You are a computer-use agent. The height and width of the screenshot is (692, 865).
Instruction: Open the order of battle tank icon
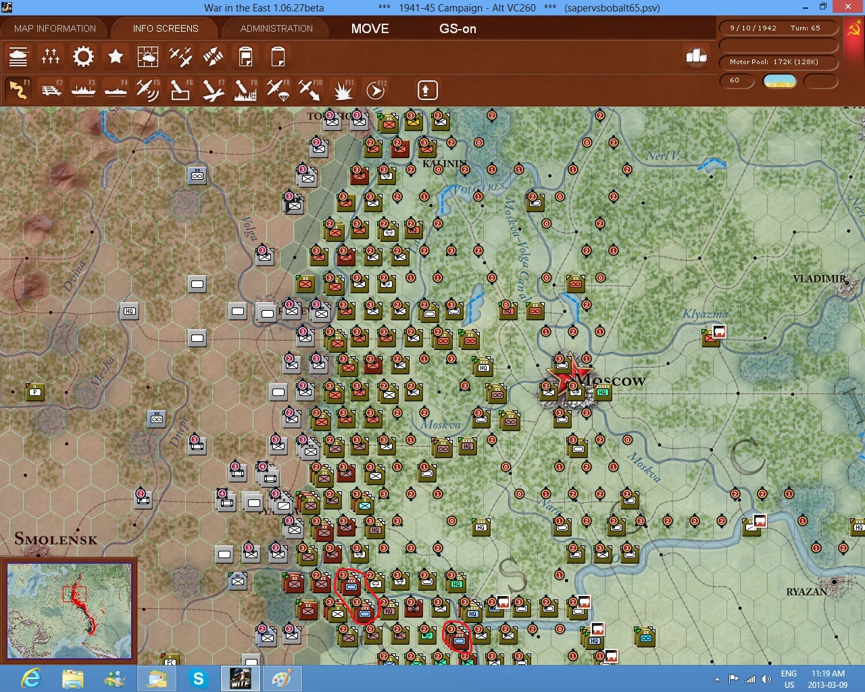(x=18, y=57)
